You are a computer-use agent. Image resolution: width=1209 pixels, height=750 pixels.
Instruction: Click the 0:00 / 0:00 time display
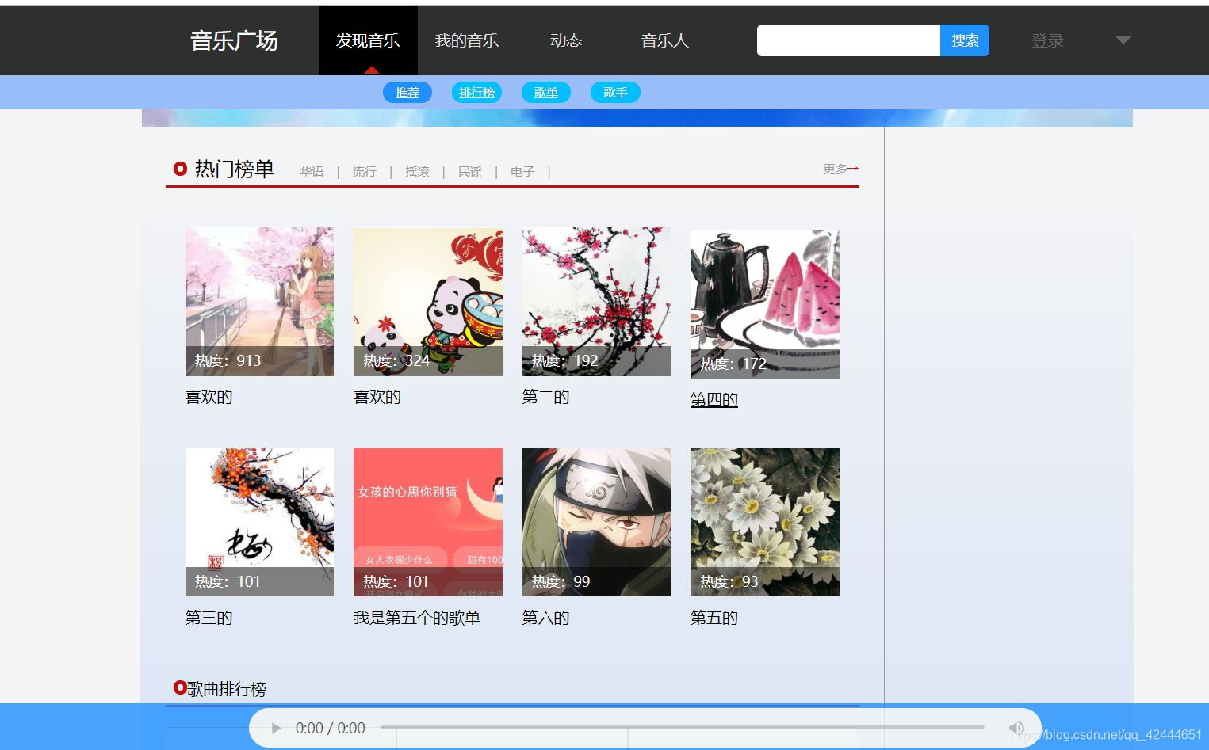tap(331, 728)
